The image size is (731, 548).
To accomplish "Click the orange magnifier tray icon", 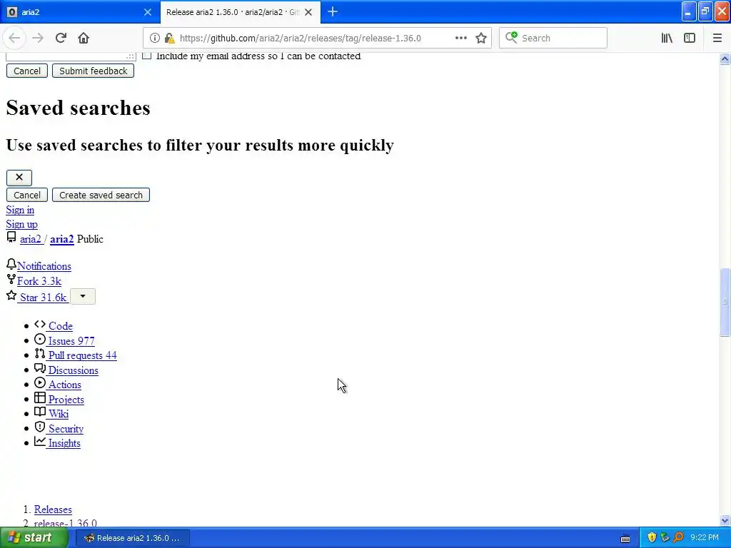I will click(678, 538).
